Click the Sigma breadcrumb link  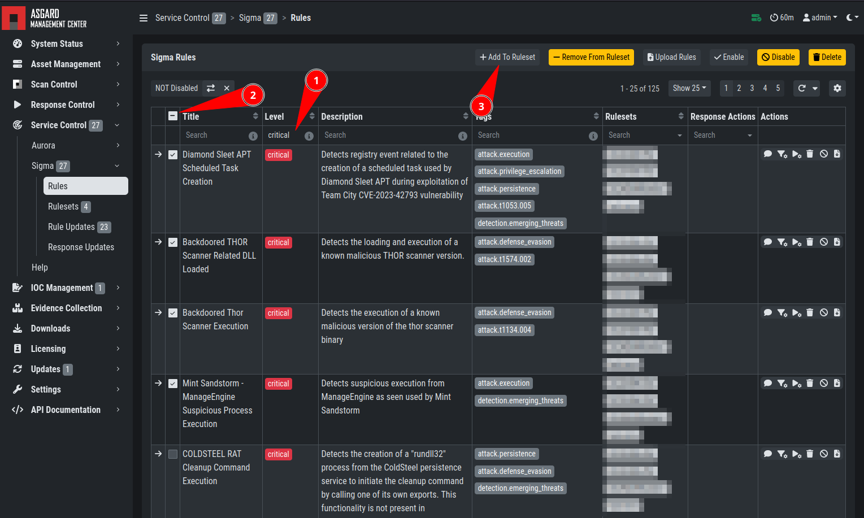(x=250, y=18)
